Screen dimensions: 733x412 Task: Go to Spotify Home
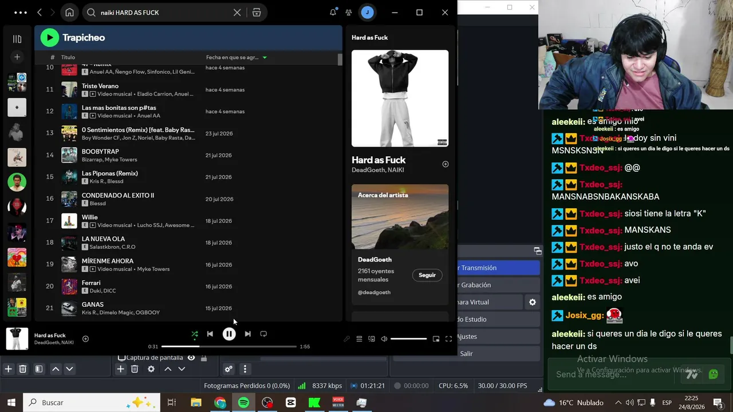(x=69, y=13)
